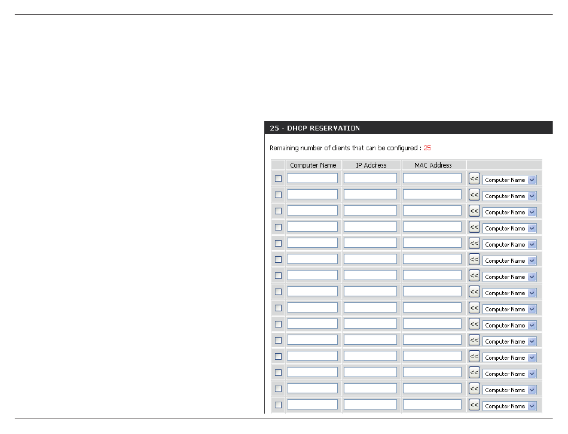Select the tenth row Computer Name field
The height and width of the screenshot is (434, 568).
(x=312, y=323)
